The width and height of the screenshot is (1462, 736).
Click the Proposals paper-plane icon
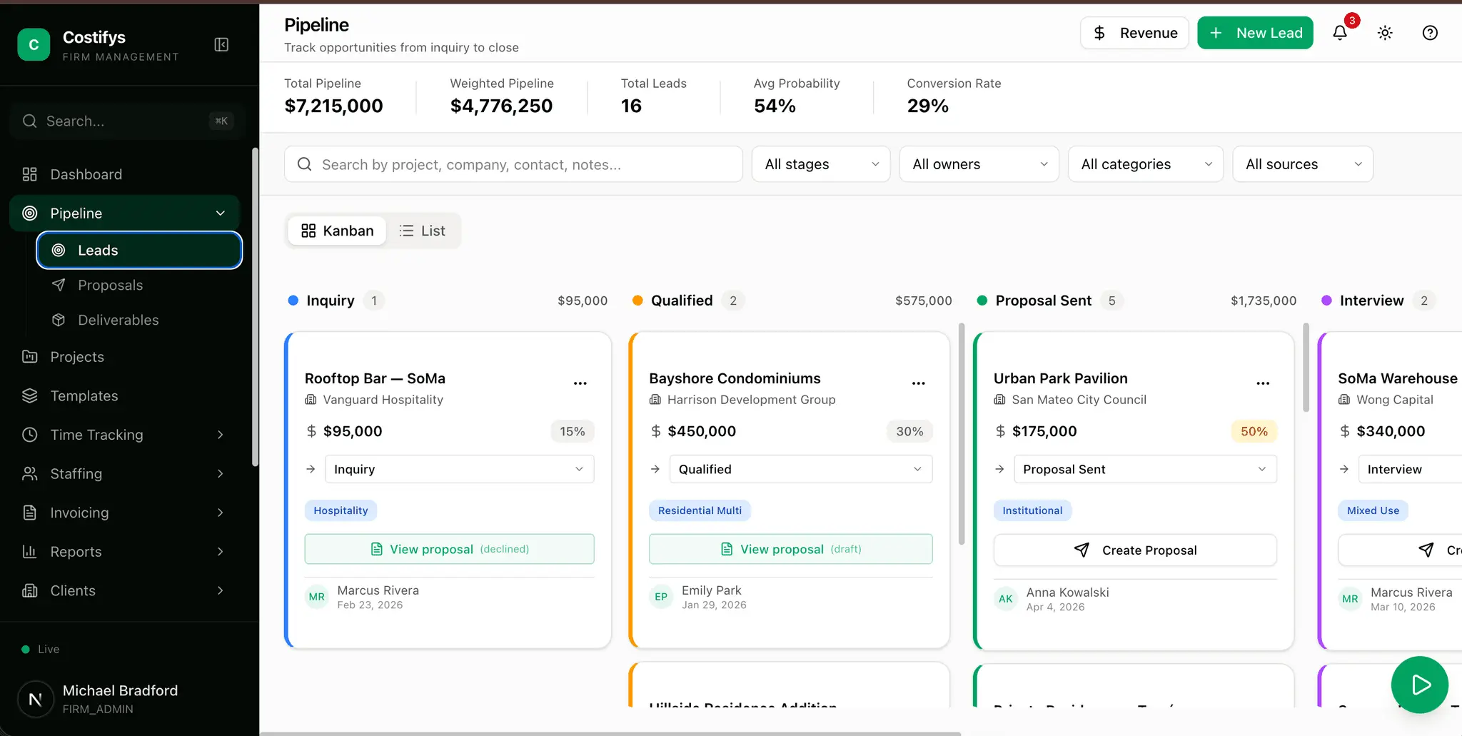pos(59,285)
